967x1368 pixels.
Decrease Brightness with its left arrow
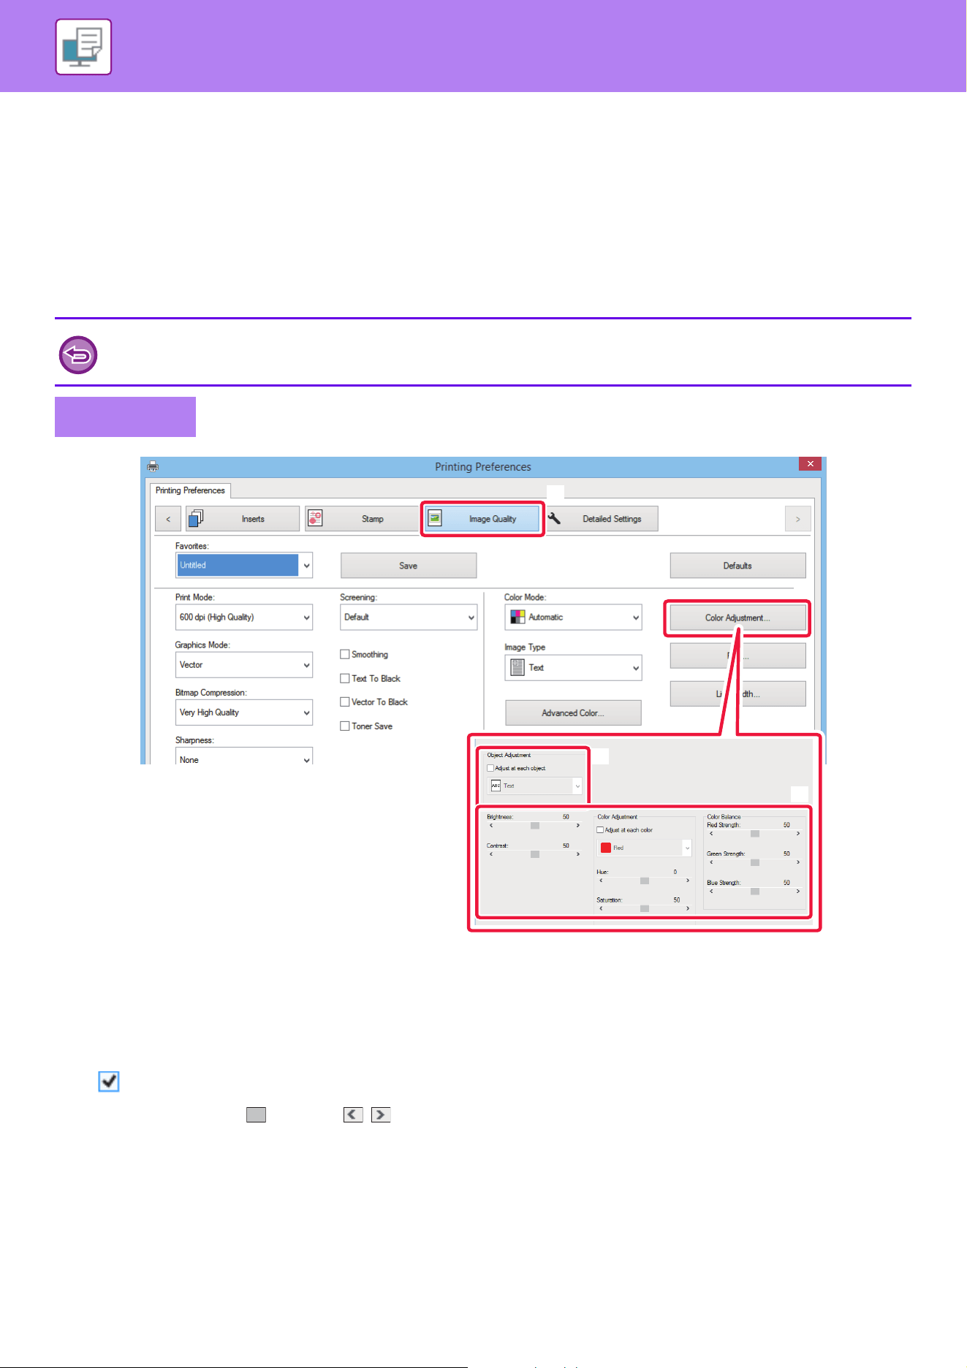(491, 825)
